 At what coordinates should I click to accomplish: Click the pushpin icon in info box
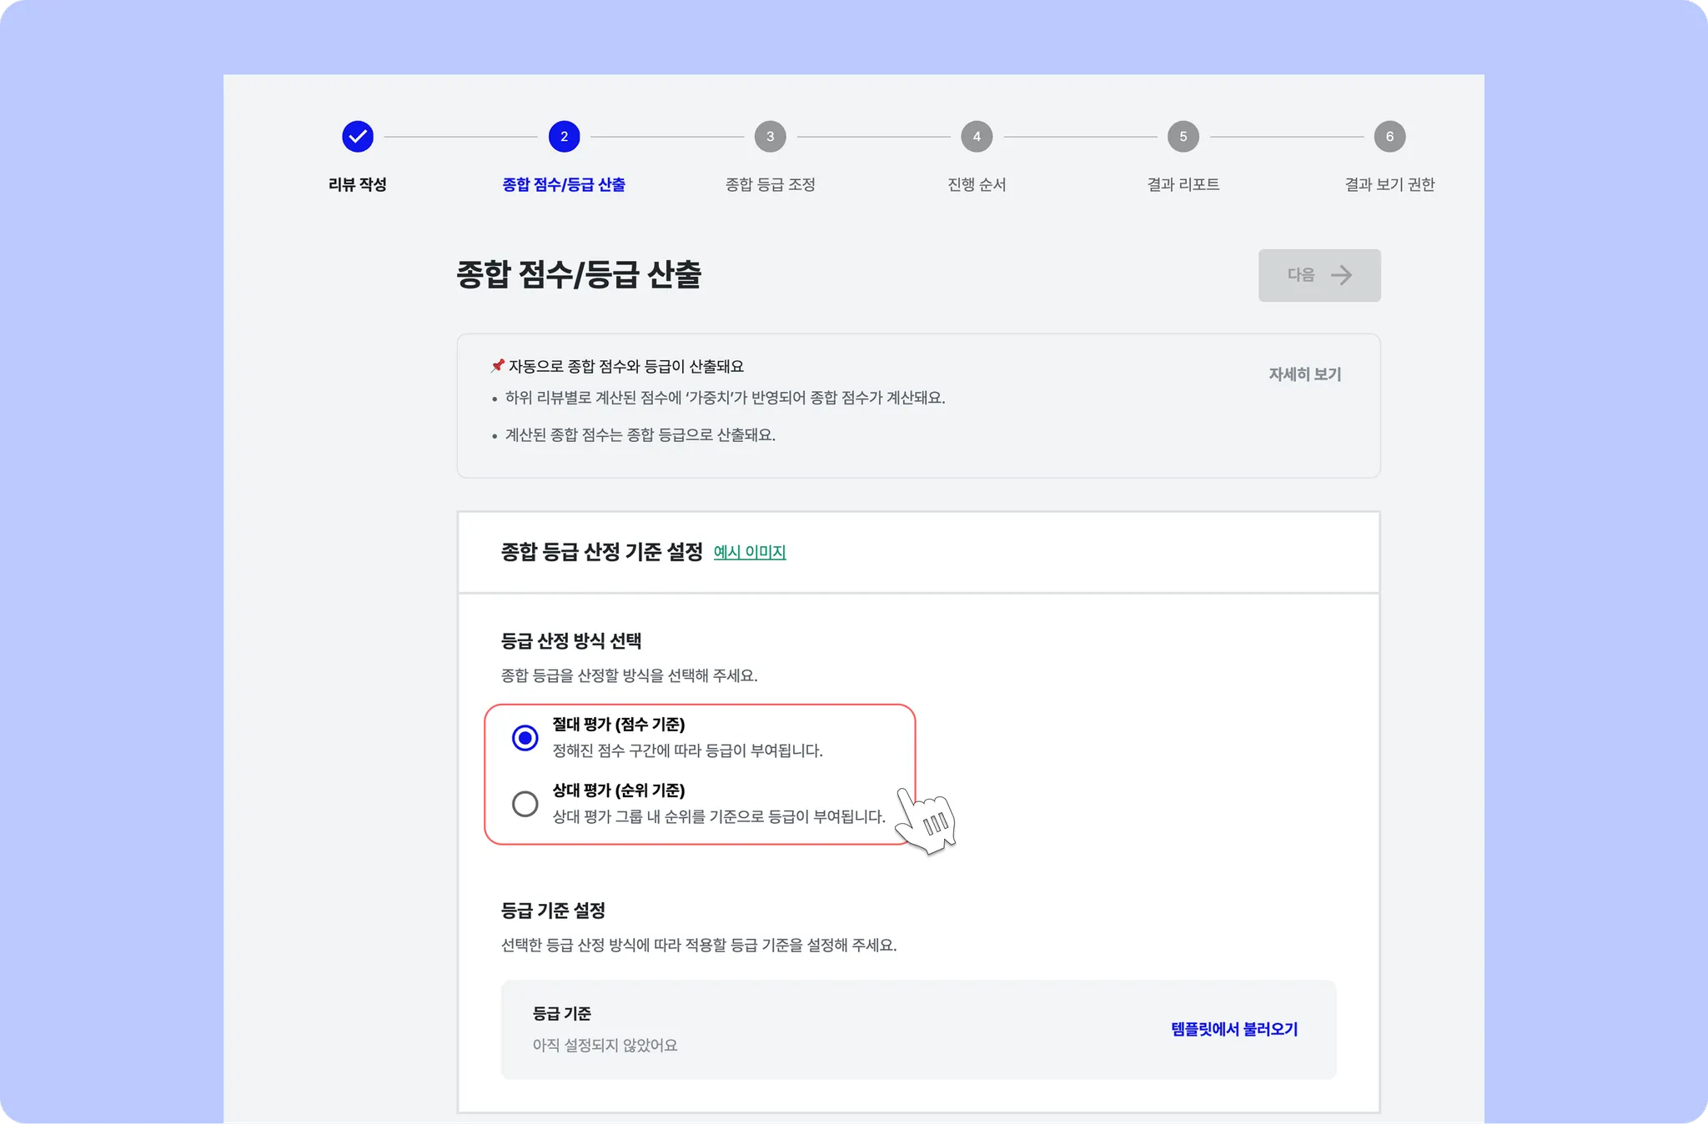point(498,365)
